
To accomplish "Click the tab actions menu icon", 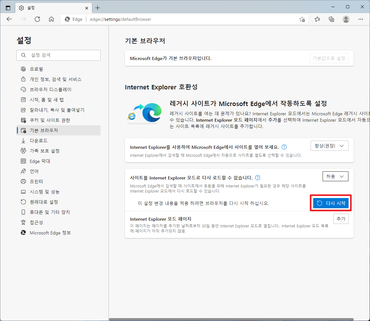I will 8,8.
